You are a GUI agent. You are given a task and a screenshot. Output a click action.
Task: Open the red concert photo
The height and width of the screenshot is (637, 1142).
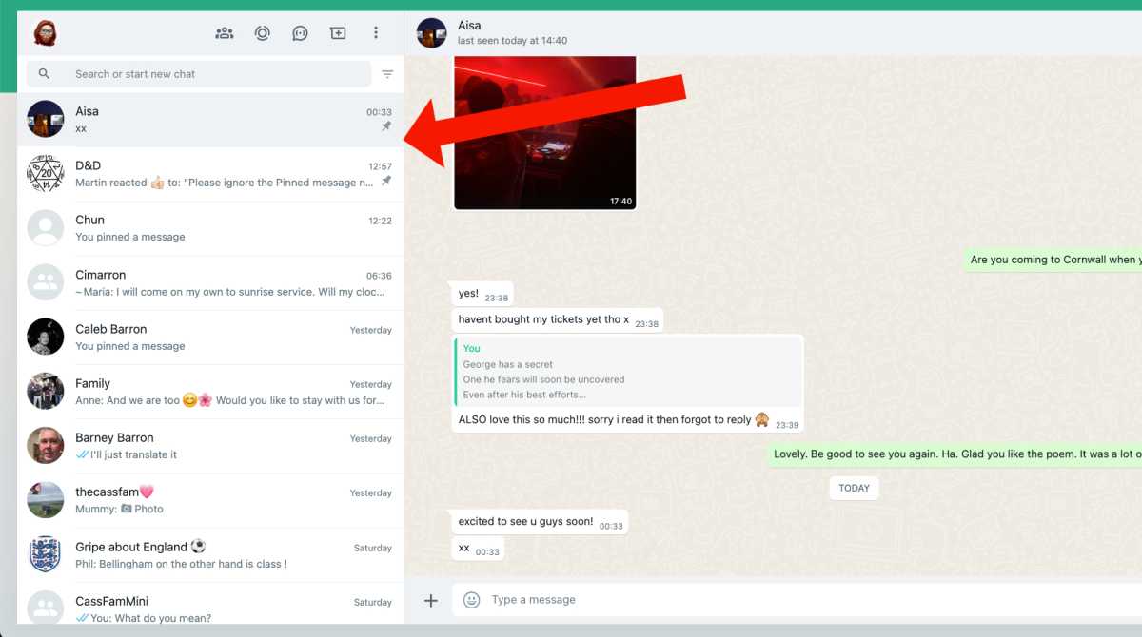pyautogui.click(x=545, y=133)
